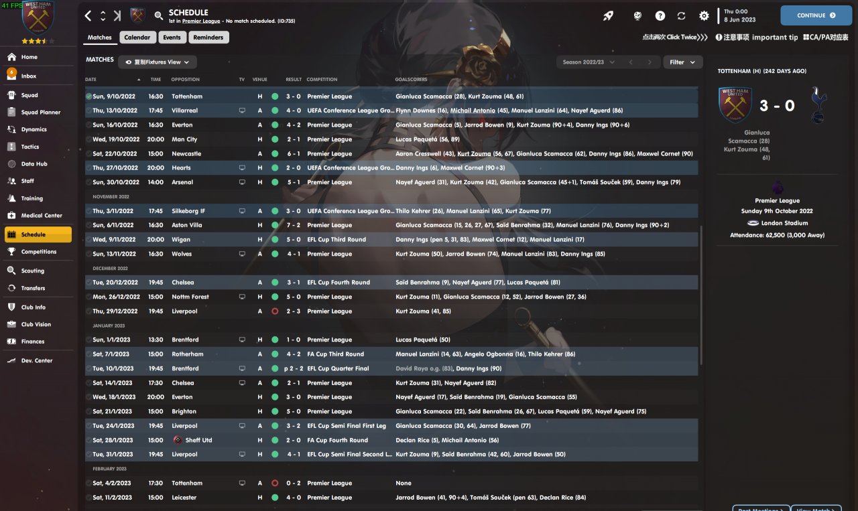Image resolution: width=858 pixels, height=511 pixels.
Task: Open the Dev. Center icon
Action: point(11,360)
